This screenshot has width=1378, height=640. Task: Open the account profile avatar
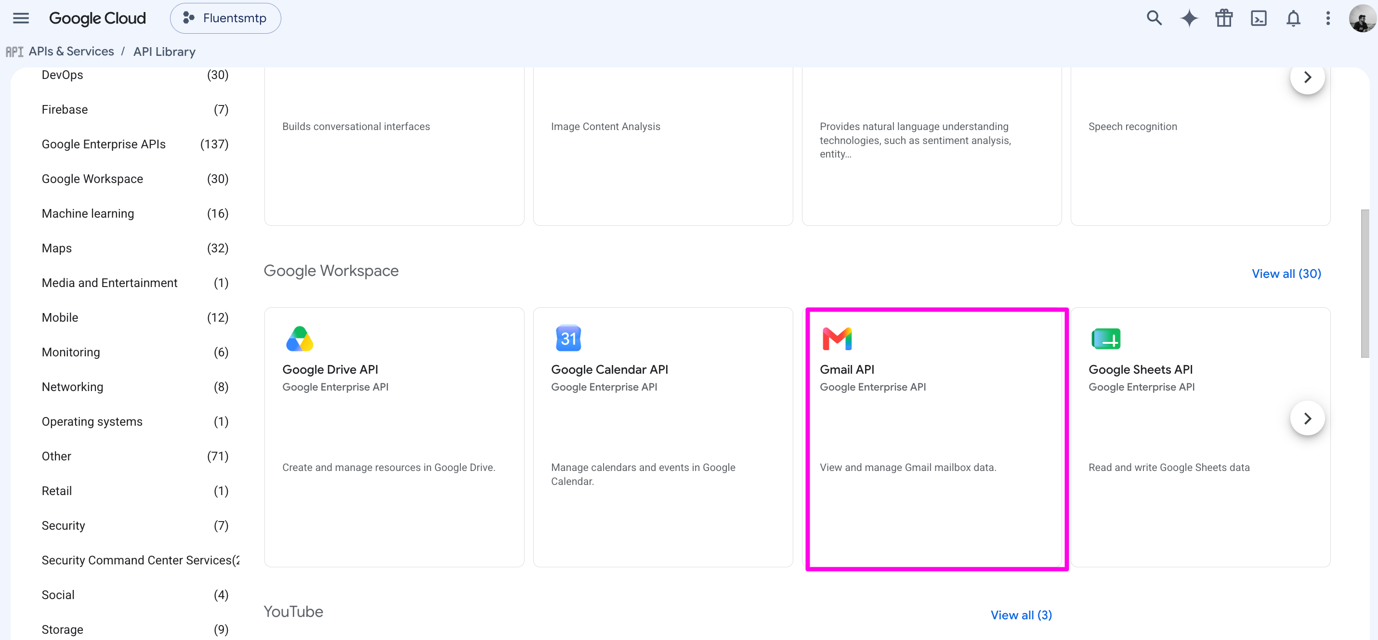coord(1362,18)
